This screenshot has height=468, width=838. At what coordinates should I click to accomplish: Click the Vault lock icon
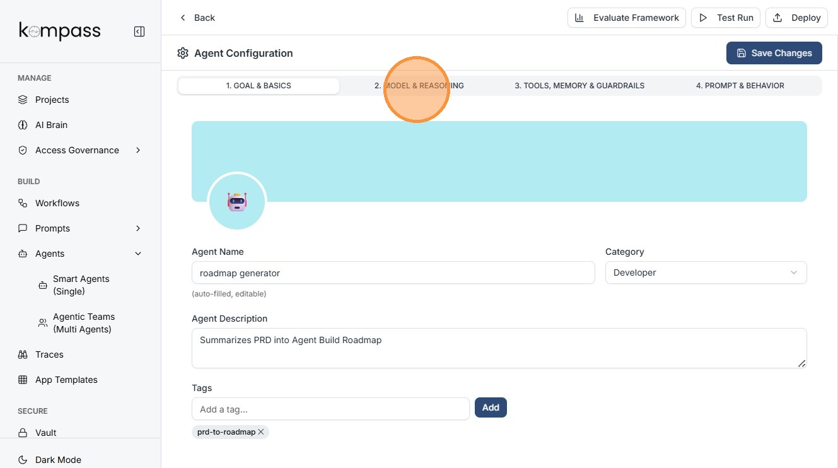23,433
